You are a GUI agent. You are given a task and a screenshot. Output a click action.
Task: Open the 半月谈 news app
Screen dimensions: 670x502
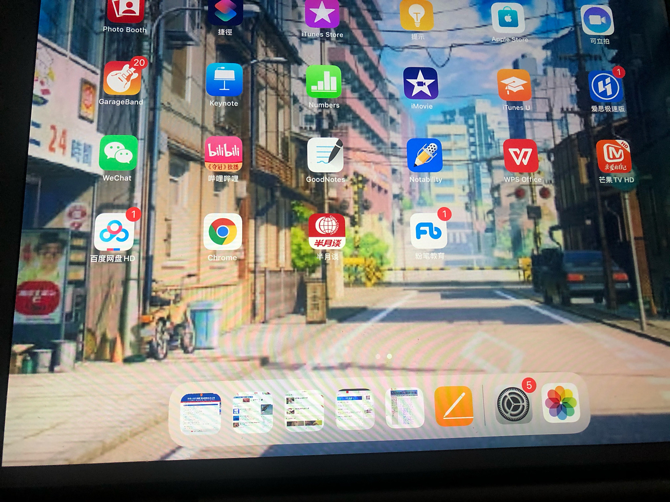point(326,235)
